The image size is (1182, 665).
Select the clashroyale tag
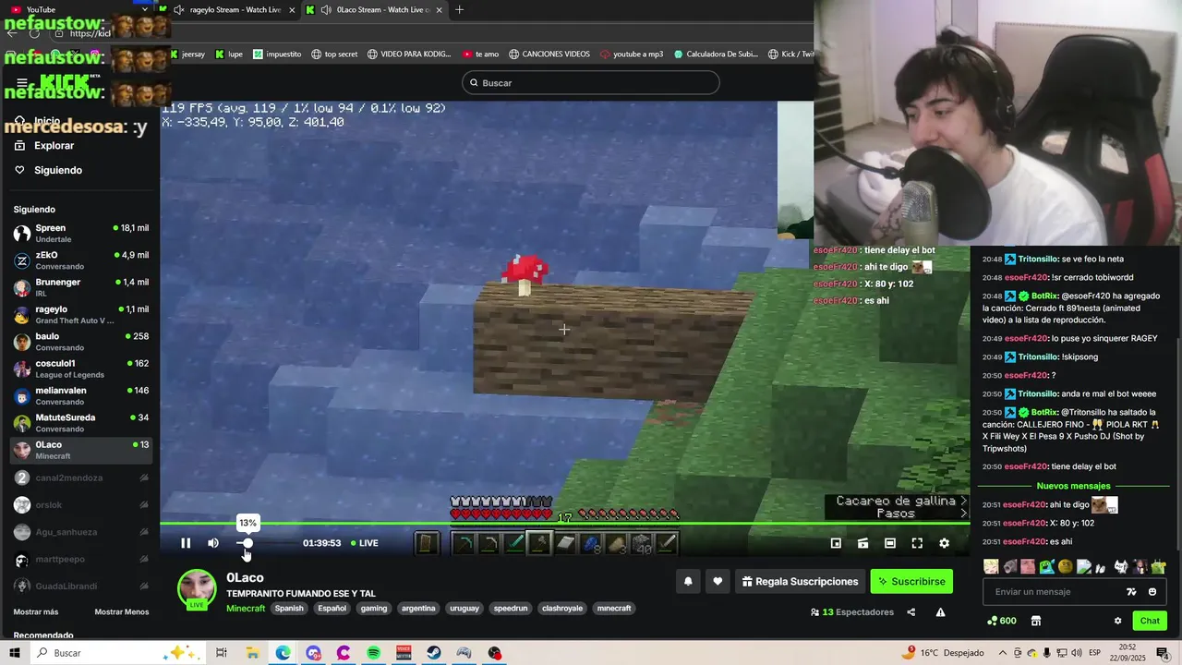[x=562, y=609]
